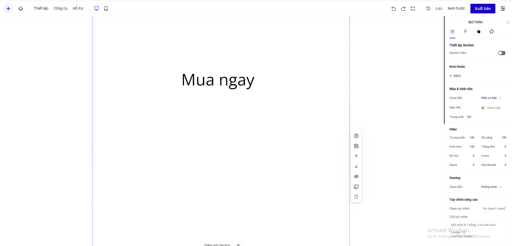
Task: Click the Màu nền color swatch
Action: (483, 108)
